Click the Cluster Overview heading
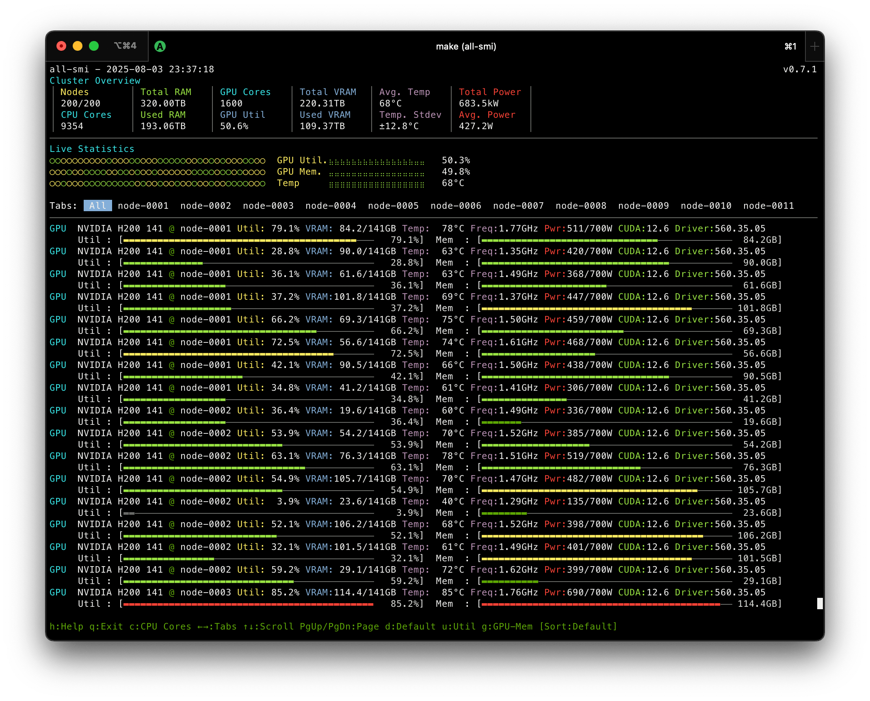 pos(95,80)
